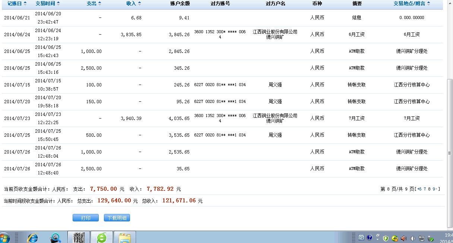Go to page 6 in pagination

(420, 189)
